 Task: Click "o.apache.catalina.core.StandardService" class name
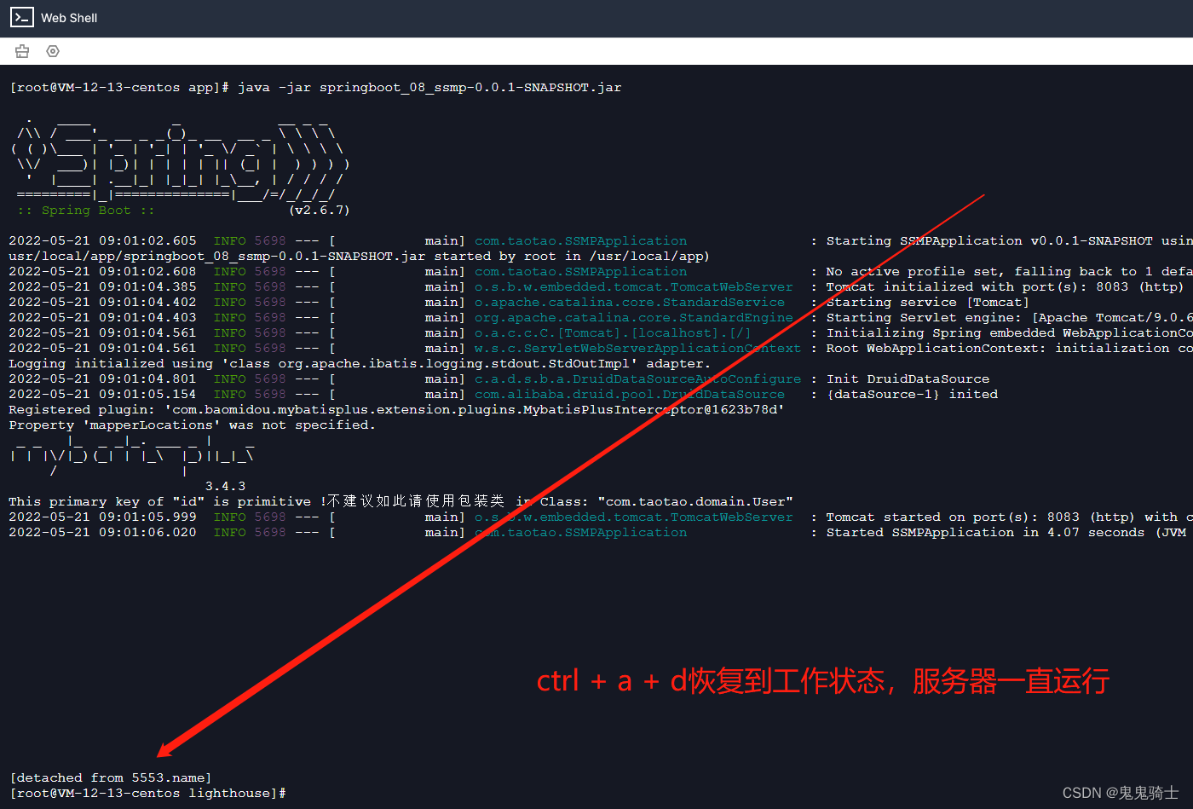(x=630, y=302)
